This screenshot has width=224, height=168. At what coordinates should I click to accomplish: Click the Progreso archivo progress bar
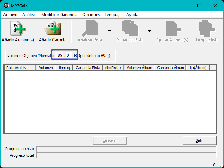tap(126, 149)
